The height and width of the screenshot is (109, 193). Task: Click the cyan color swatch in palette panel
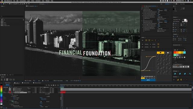pos(185,52)
